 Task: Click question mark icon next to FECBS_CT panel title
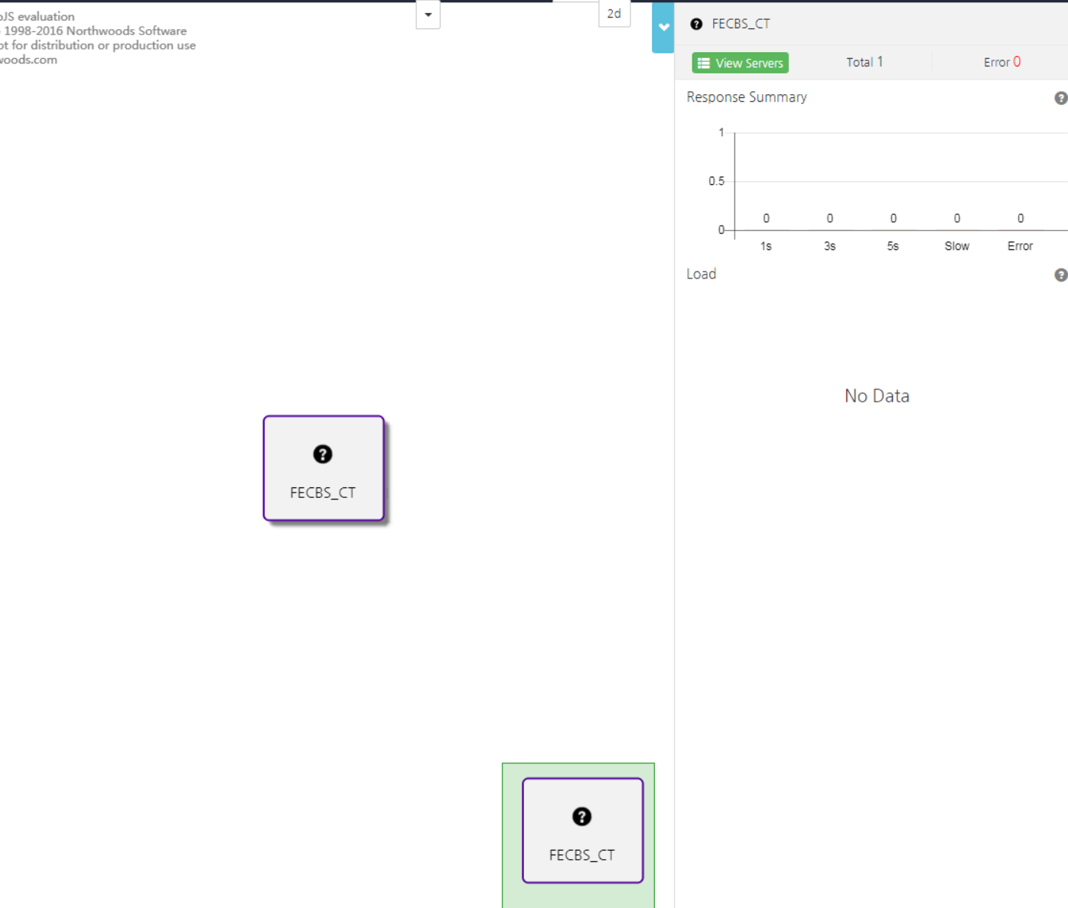(x=695, y=24)
